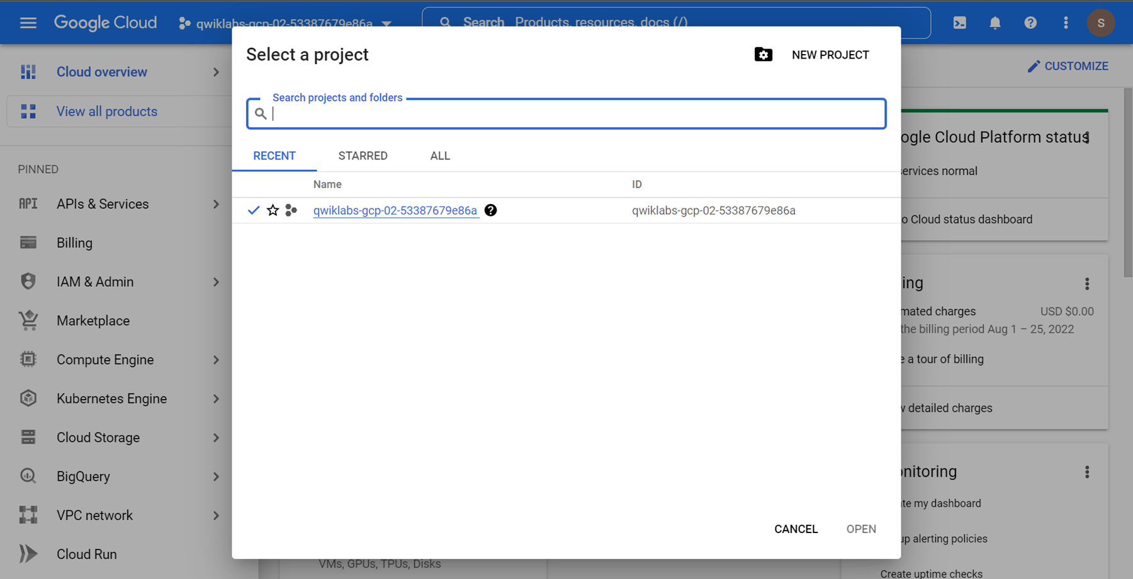Click the project type icon in the row
Viewport: 1133px width, 579px height.
pyautogui.click(x=291, y=210)
